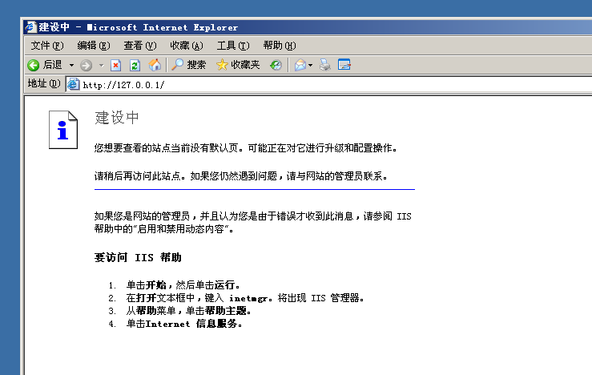This screenshot has width=592, height=375.
Task: Click the green Refresh page icon
Action: 135,66
